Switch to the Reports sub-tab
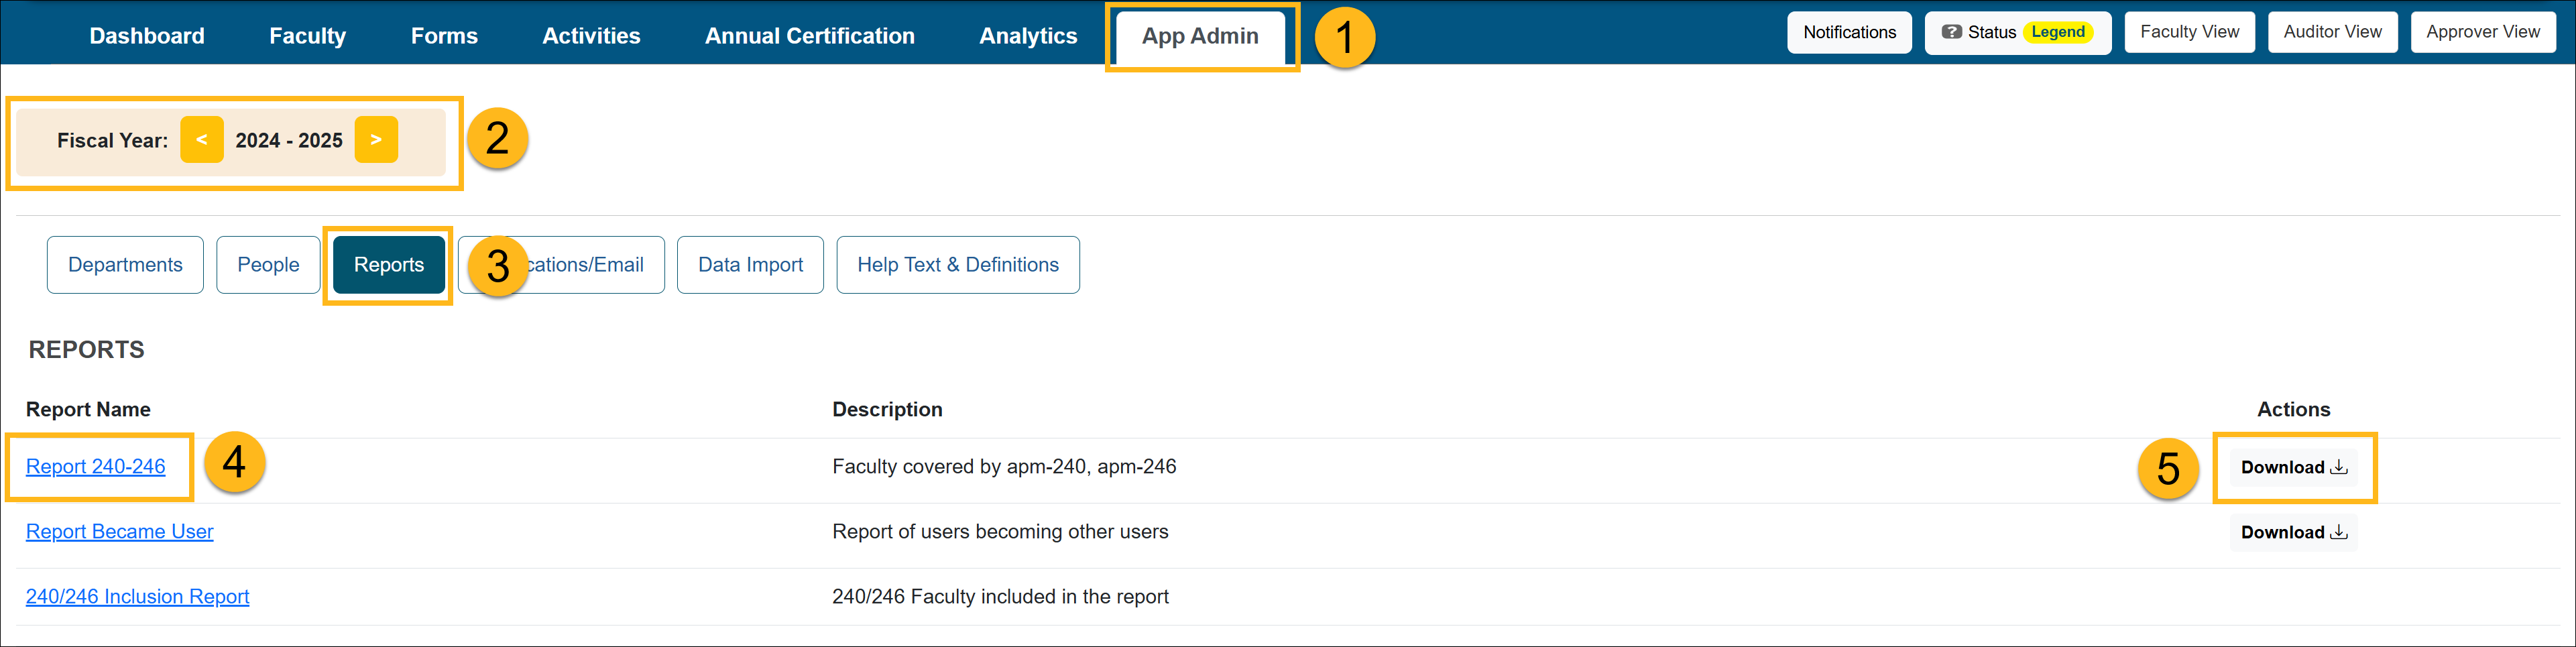The height and width of the screenshot is (647, 2576). [388, 265]
